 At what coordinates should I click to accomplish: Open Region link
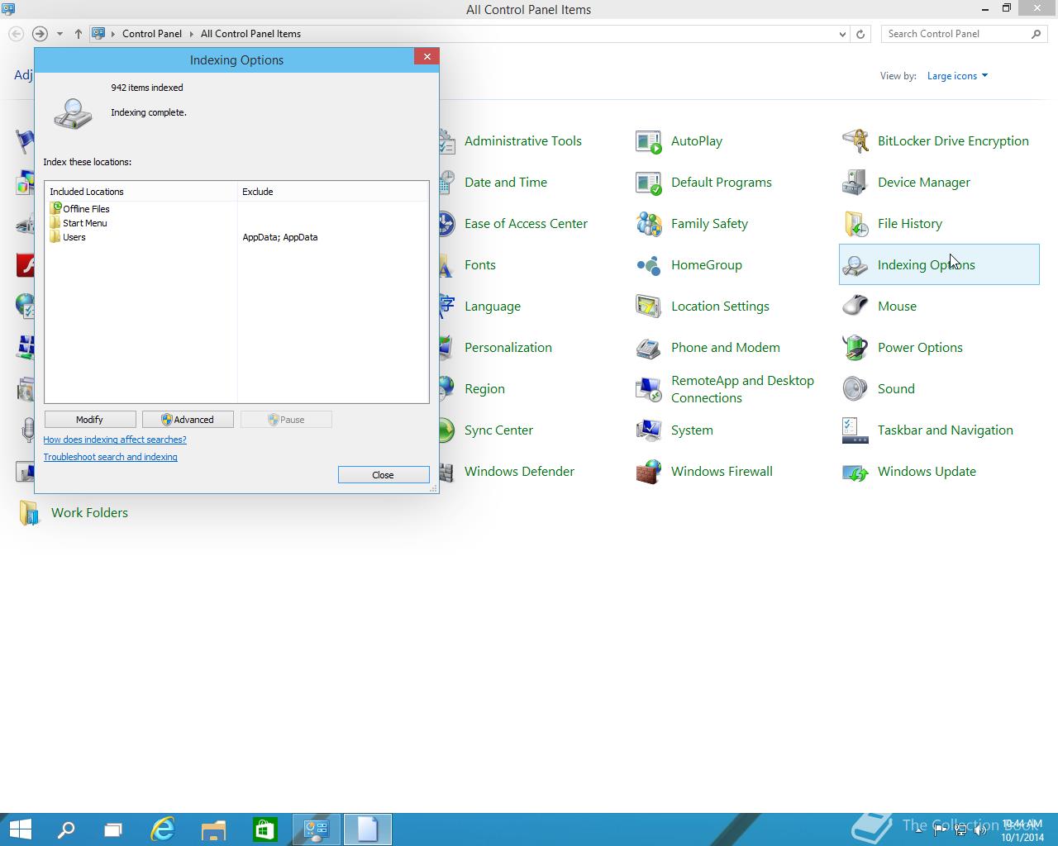pos(484,389)
